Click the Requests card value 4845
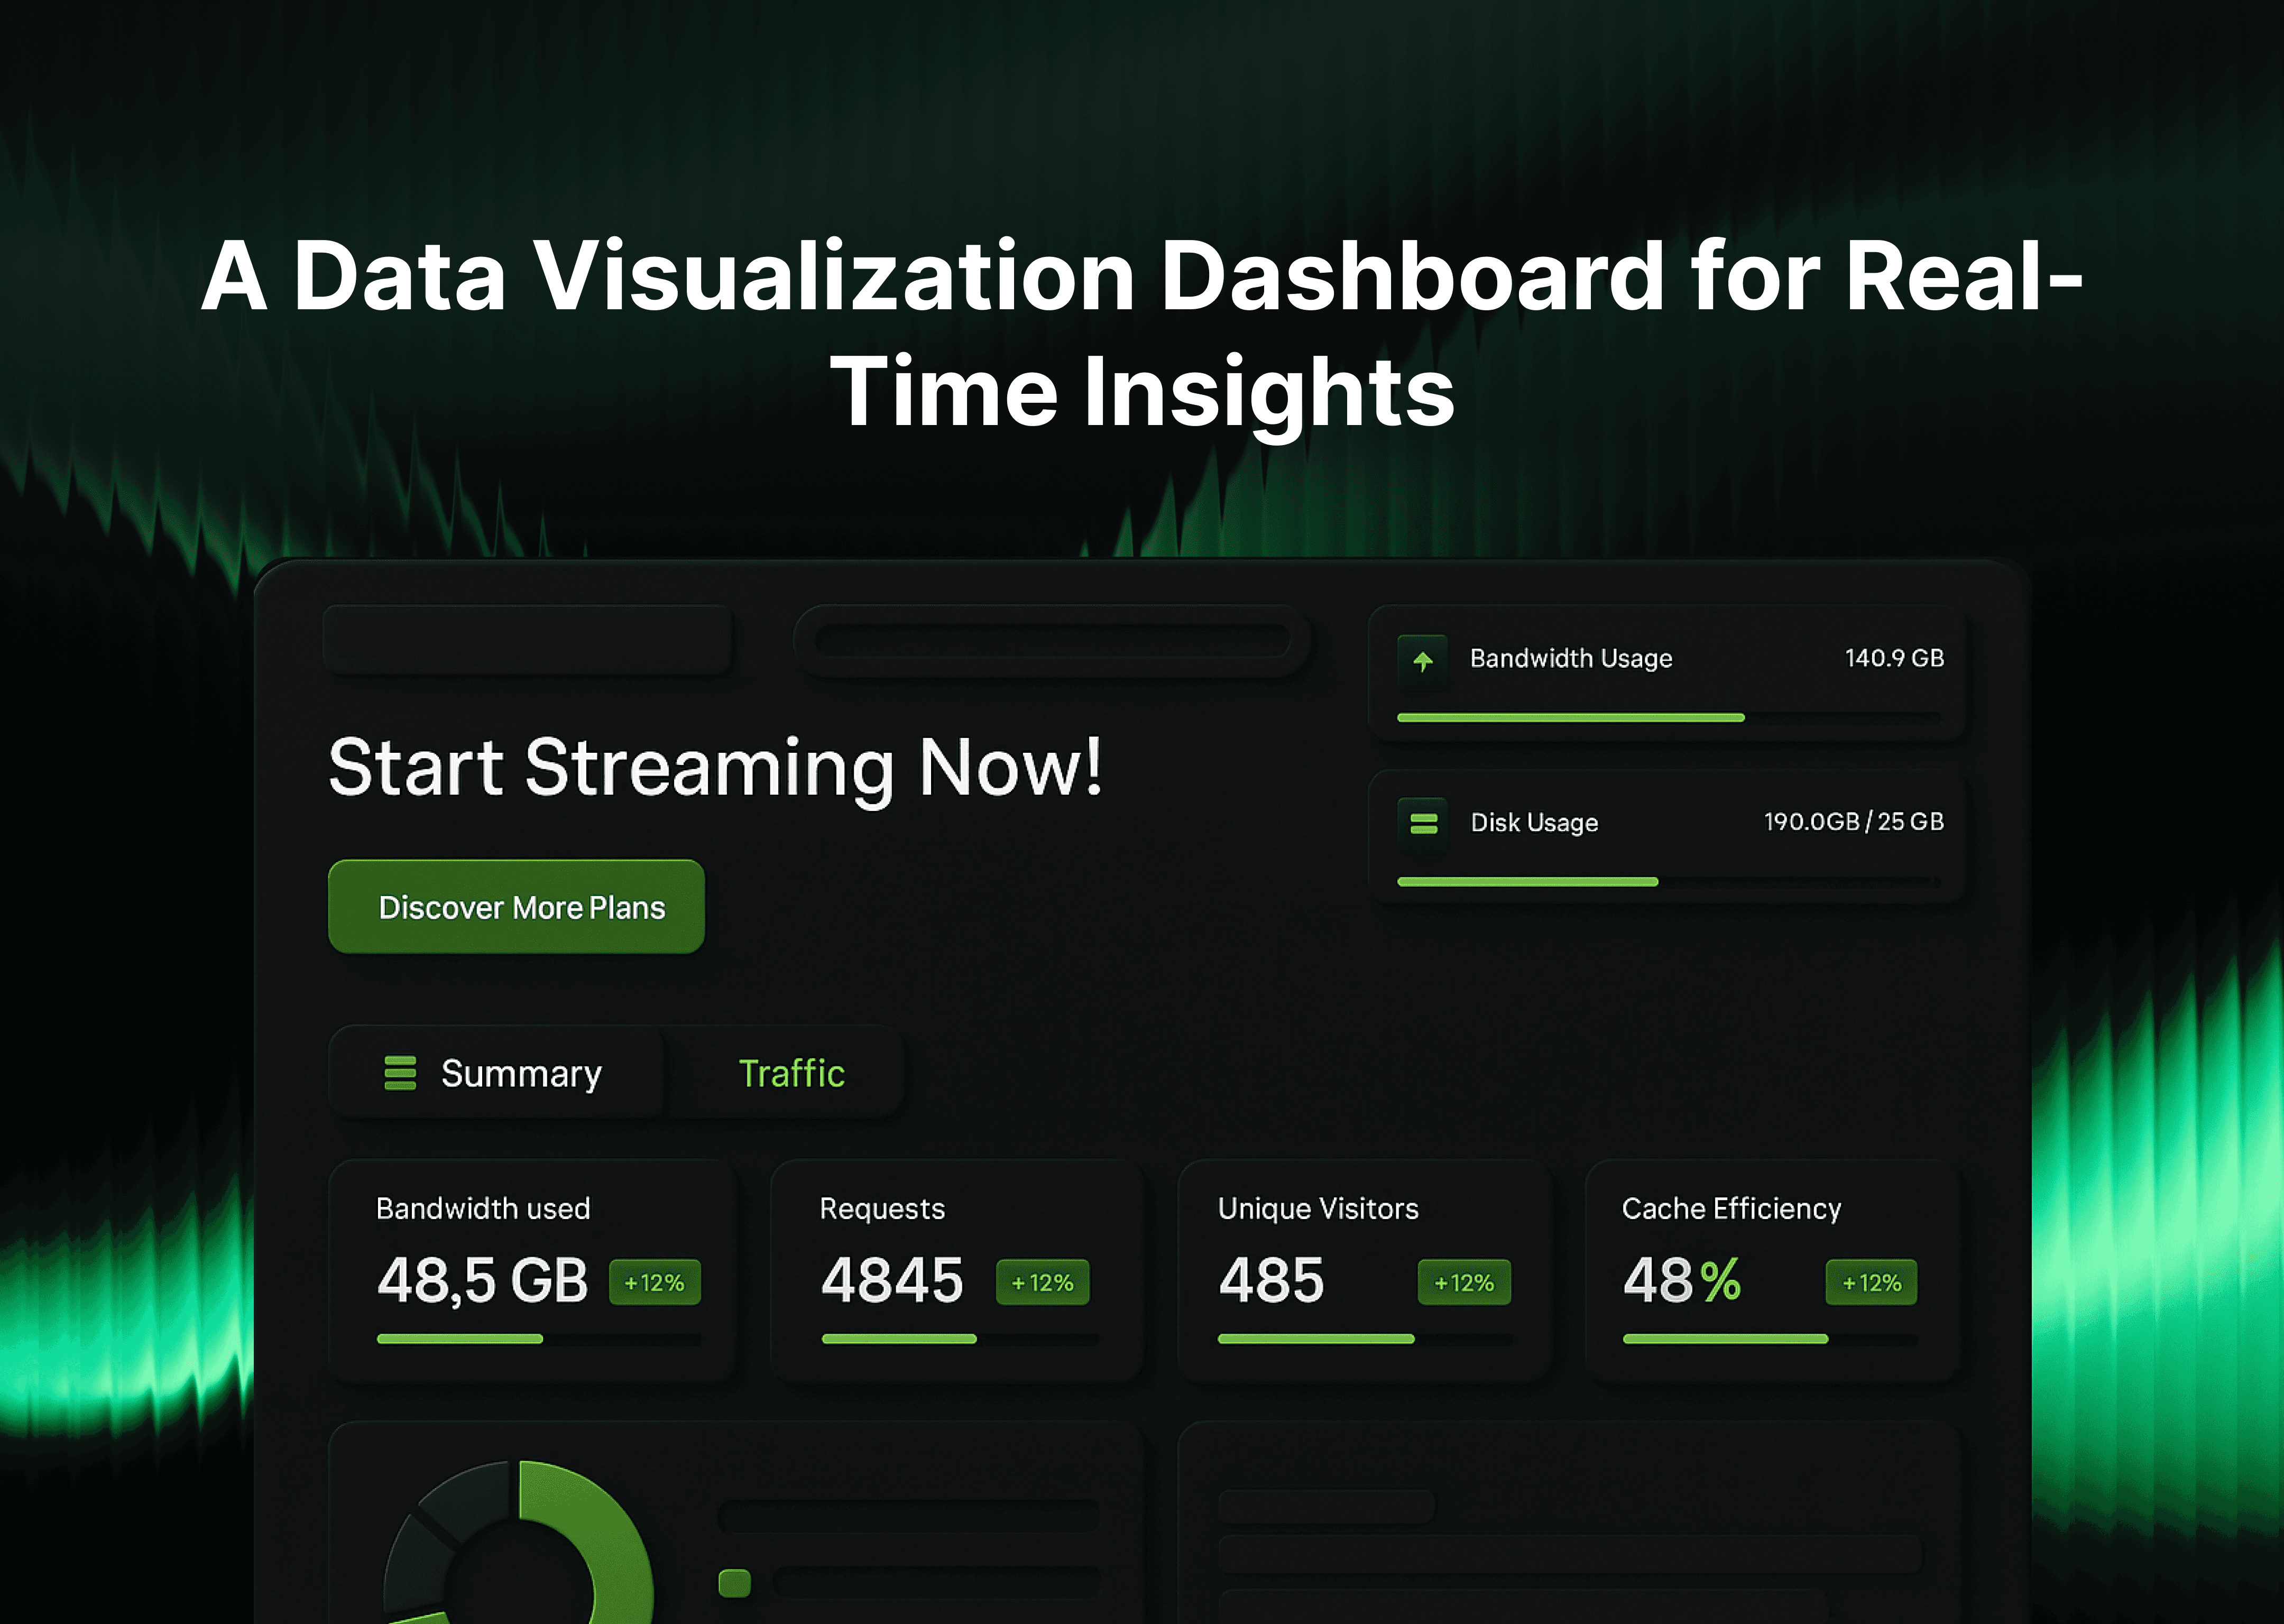2284x1624 pixels. (892, 1280)
